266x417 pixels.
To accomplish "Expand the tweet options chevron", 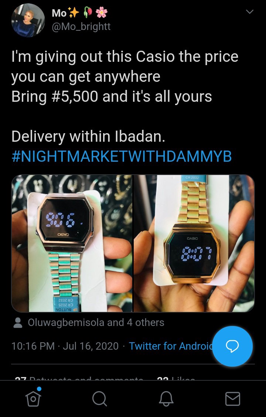I will tap(249, 12).
